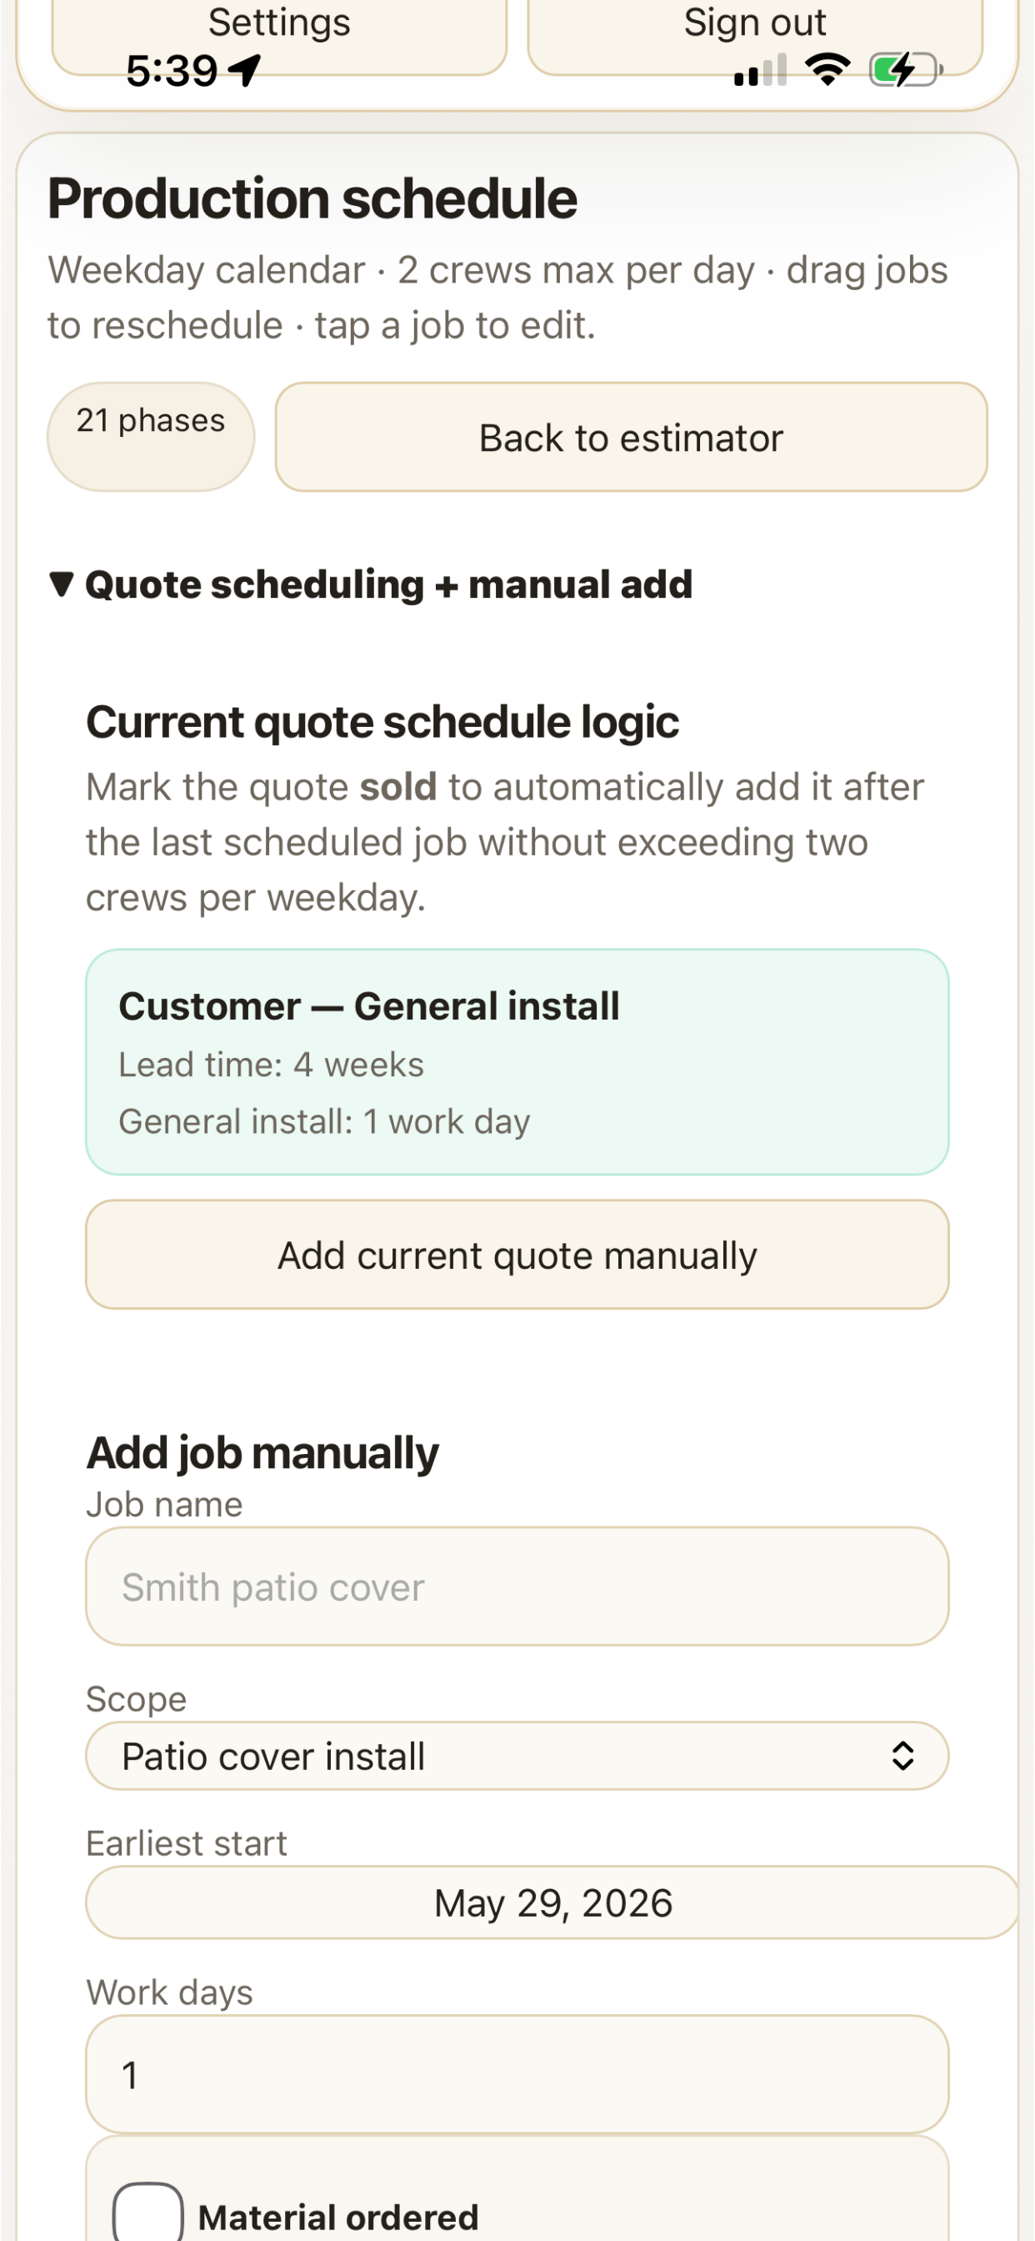The height and width of the screenshot is (2241, 1035).
Task: Focus the Job name input field
Action: (x=517, y=1587)
